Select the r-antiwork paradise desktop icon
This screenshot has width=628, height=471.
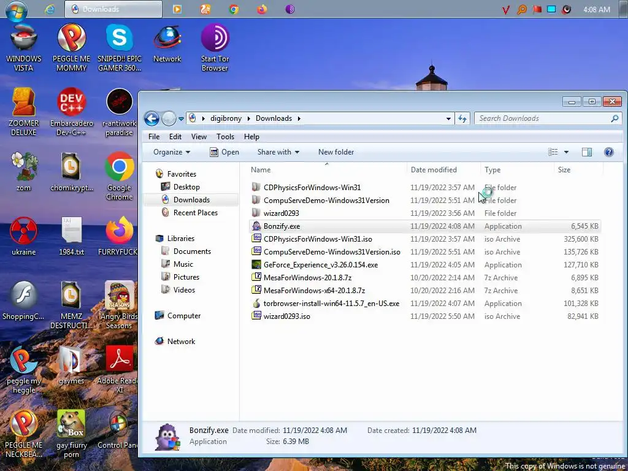[120, 113]
